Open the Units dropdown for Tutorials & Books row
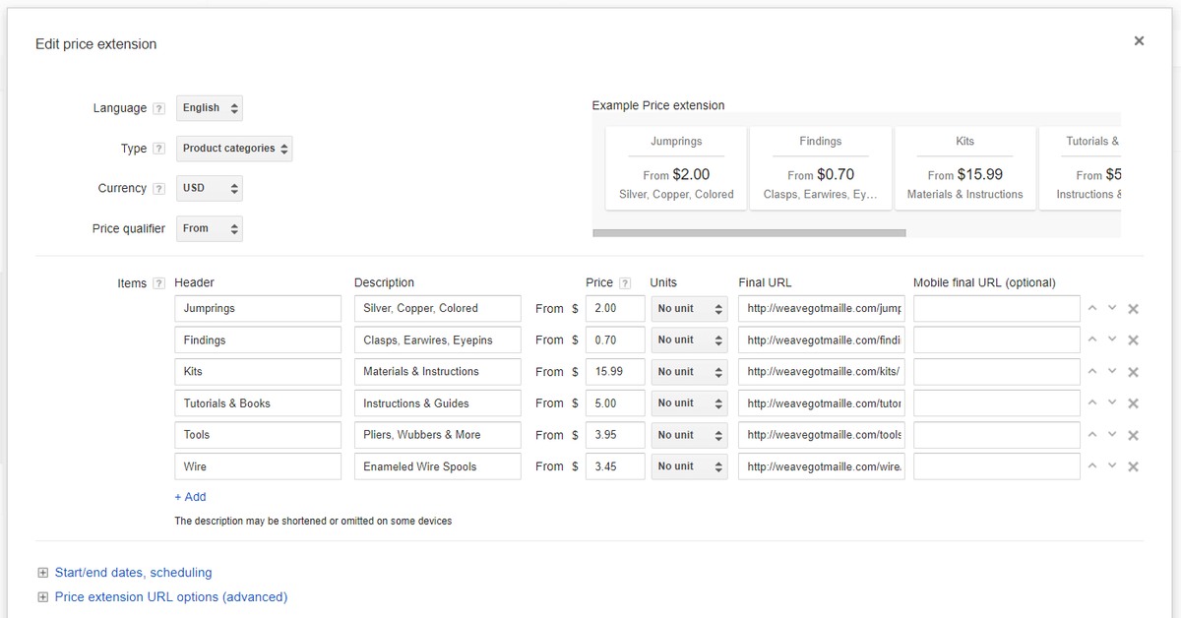 click(689, 403)
